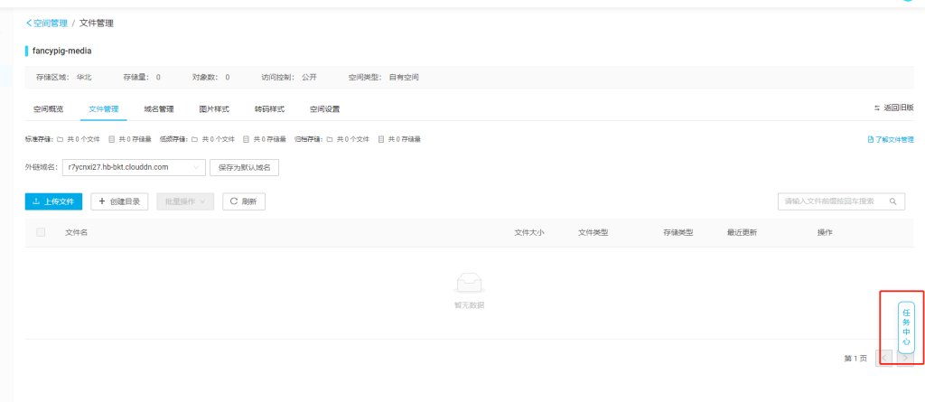Click the 暂无数据 empty inbox icon

(x=469, y=284)
